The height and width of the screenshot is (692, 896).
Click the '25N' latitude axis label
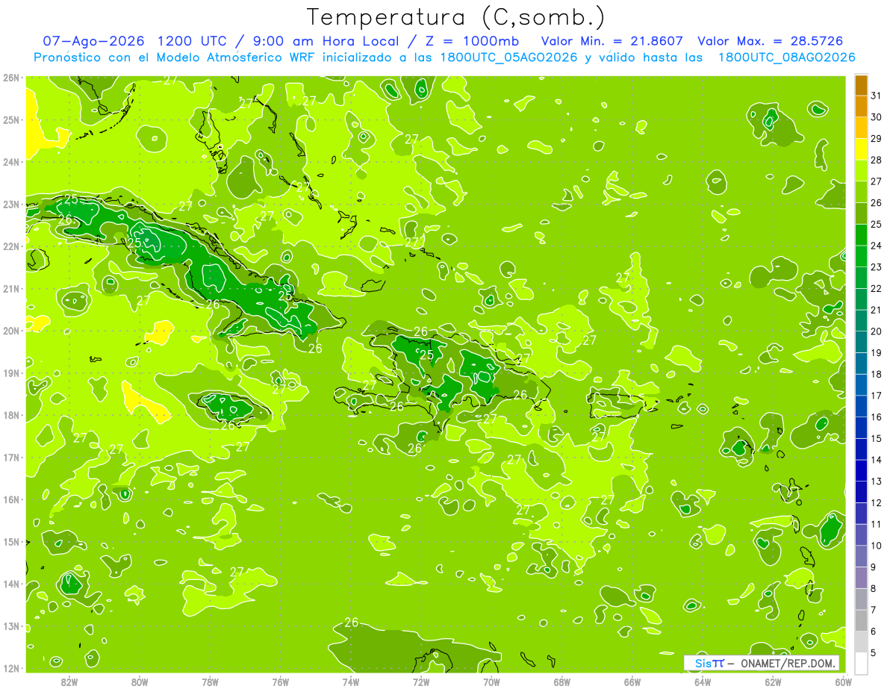point(10,120)
